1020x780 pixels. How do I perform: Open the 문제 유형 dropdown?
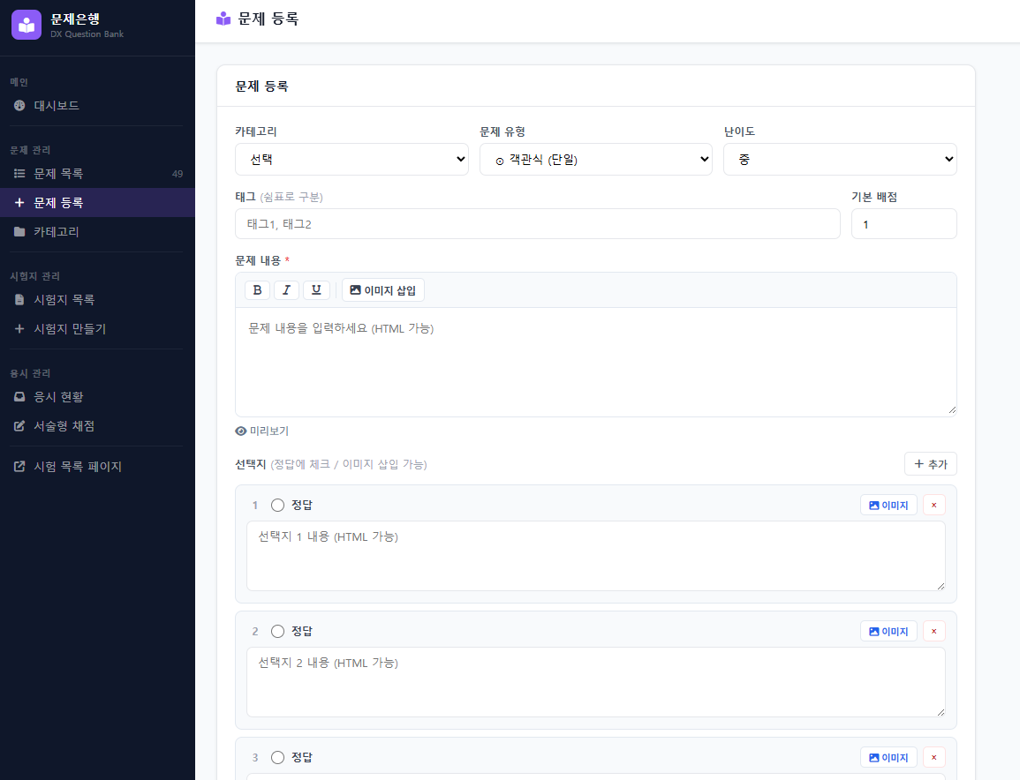pyautogui.click(x=596, y=159)
